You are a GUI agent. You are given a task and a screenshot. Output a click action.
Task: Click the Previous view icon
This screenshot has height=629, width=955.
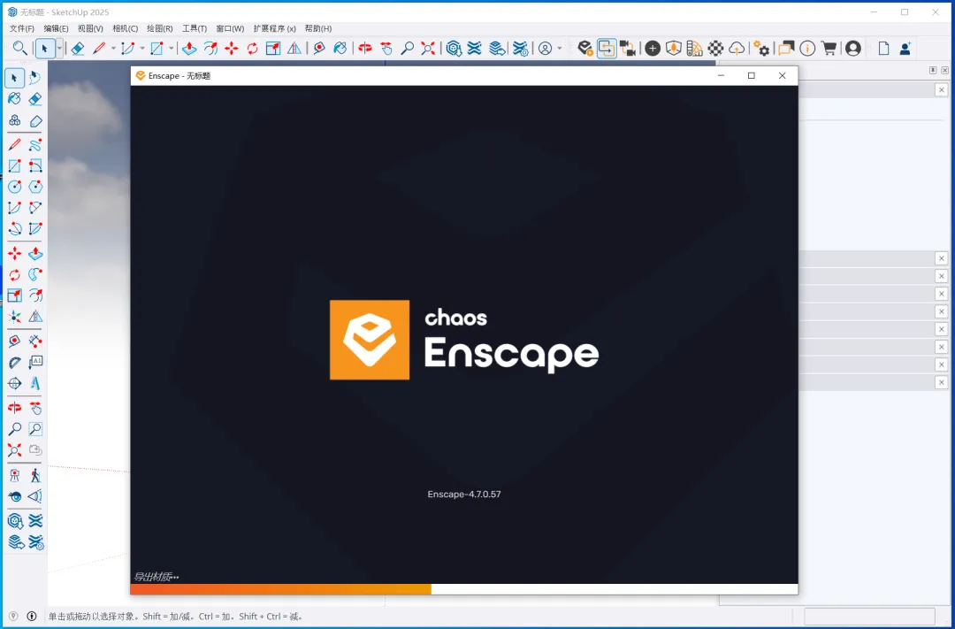pos(35,449)
